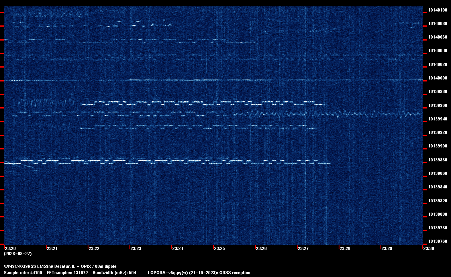Select the 10140000 center frequency label

point(438,78)
